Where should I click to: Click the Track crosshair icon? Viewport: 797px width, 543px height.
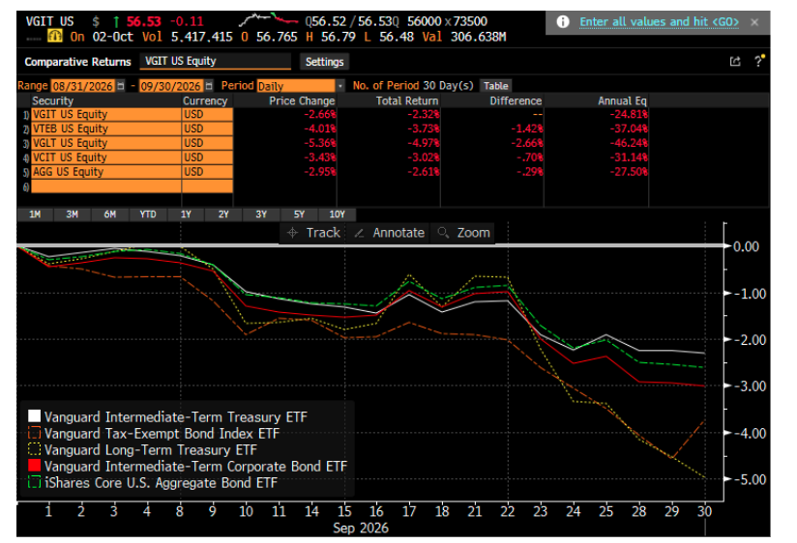coord(292,233)
